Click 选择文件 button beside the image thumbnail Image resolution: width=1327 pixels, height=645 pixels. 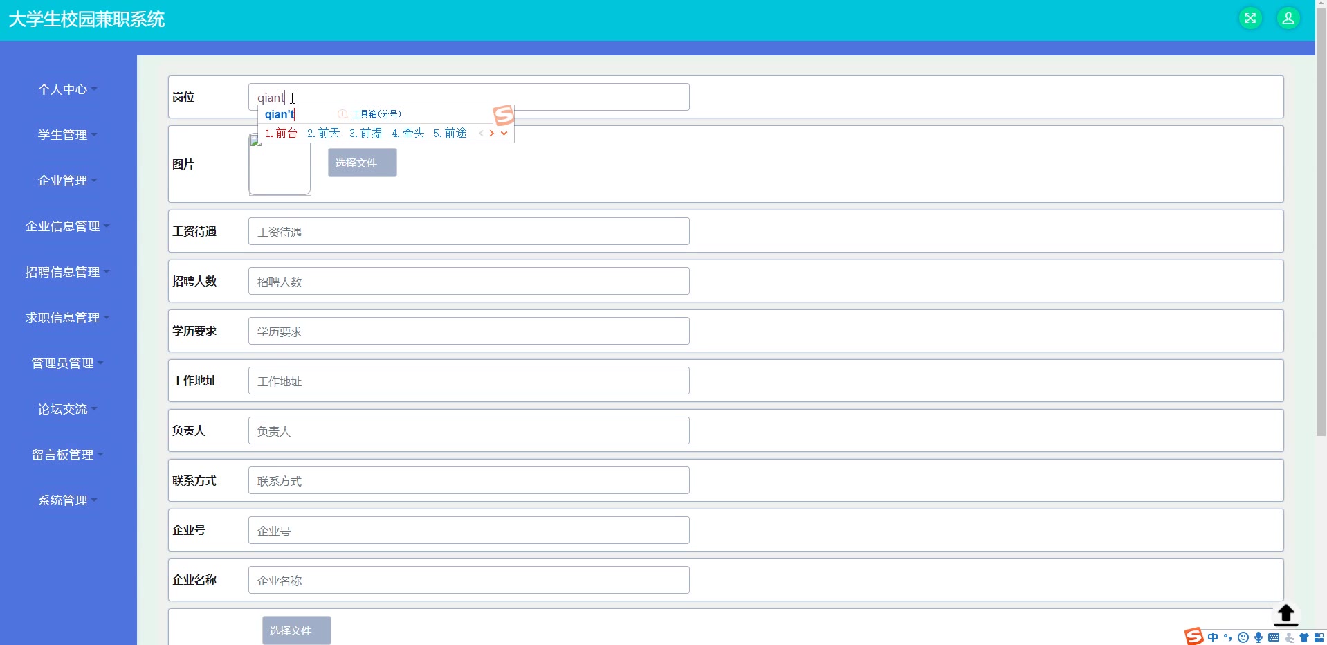363,163
